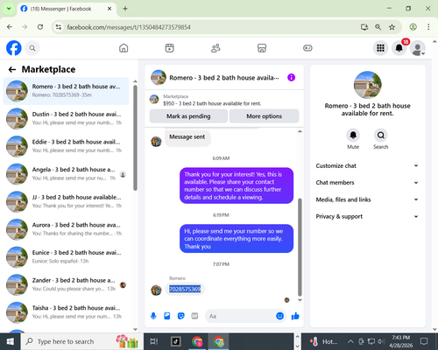Image resolution: width=438 pixels, height=350 pixels.
Task: Send a thumbs up like
Action: tap(295, 316)
